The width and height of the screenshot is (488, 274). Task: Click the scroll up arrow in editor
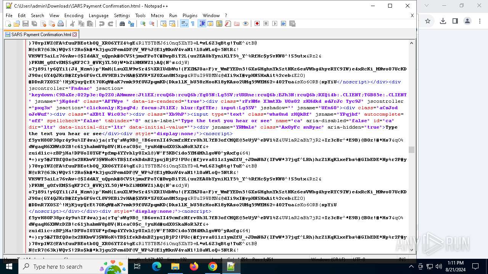coord(411,43)
